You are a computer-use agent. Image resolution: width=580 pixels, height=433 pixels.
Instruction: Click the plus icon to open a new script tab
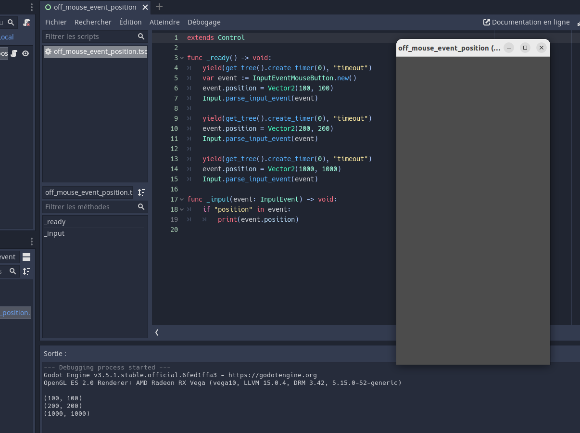click(x=159, y=7)
